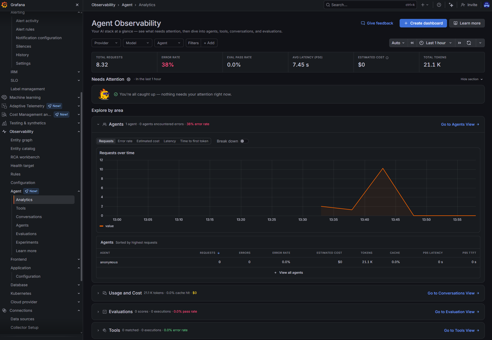
Task: Open the plus new menu in header
Action: point(425,5)
